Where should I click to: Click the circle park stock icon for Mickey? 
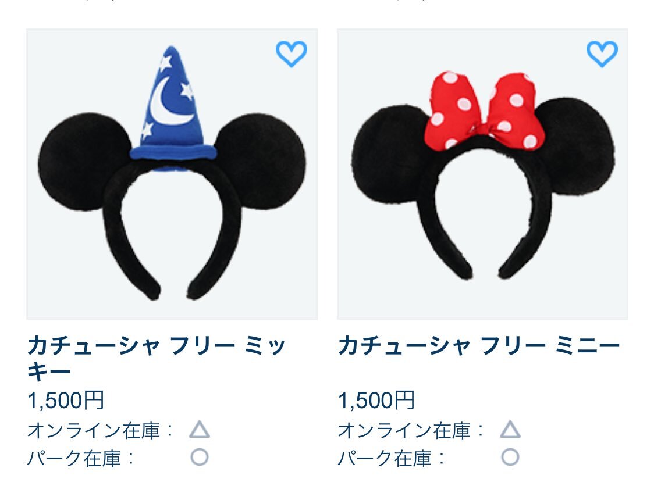click(200, 457)
